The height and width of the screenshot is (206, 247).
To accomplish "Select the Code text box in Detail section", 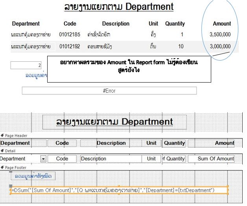I will point(62,159).
